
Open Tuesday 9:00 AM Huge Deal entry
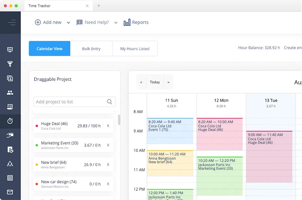(x=269, y=157)
